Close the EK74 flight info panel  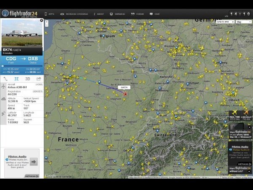point(41,20)
